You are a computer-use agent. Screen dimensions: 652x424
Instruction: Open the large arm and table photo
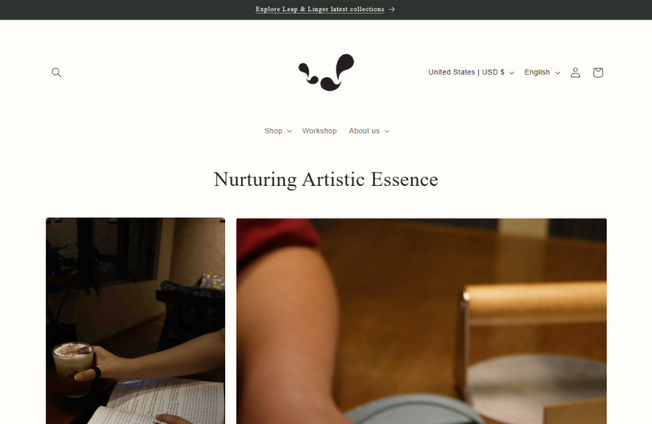tap(422, 321)
